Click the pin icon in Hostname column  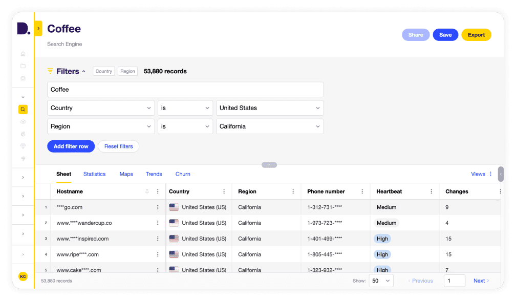[x=147, y=191]
